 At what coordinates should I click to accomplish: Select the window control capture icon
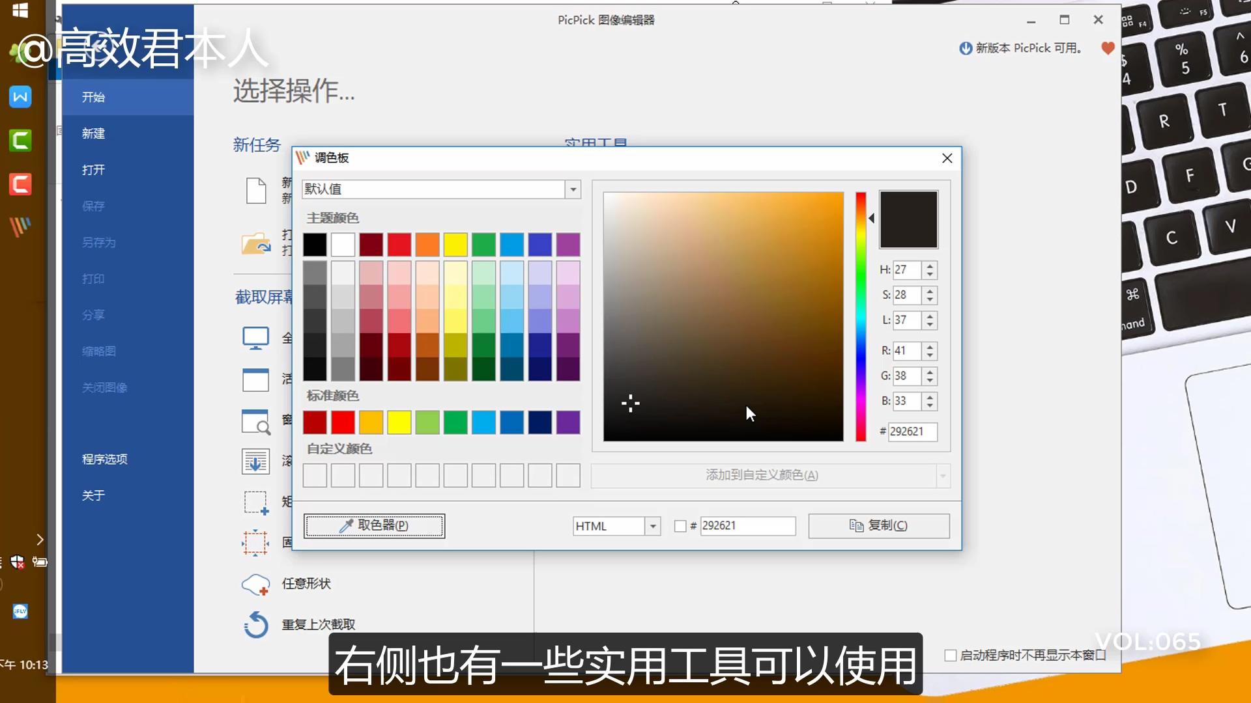[255, 421]
